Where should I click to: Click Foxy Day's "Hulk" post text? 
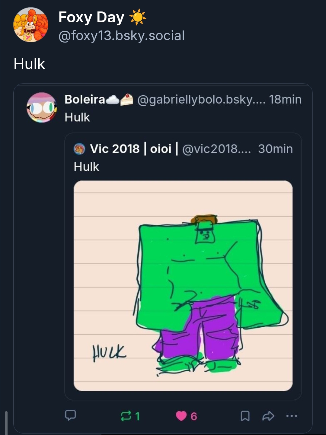click(x=29, y=64)
